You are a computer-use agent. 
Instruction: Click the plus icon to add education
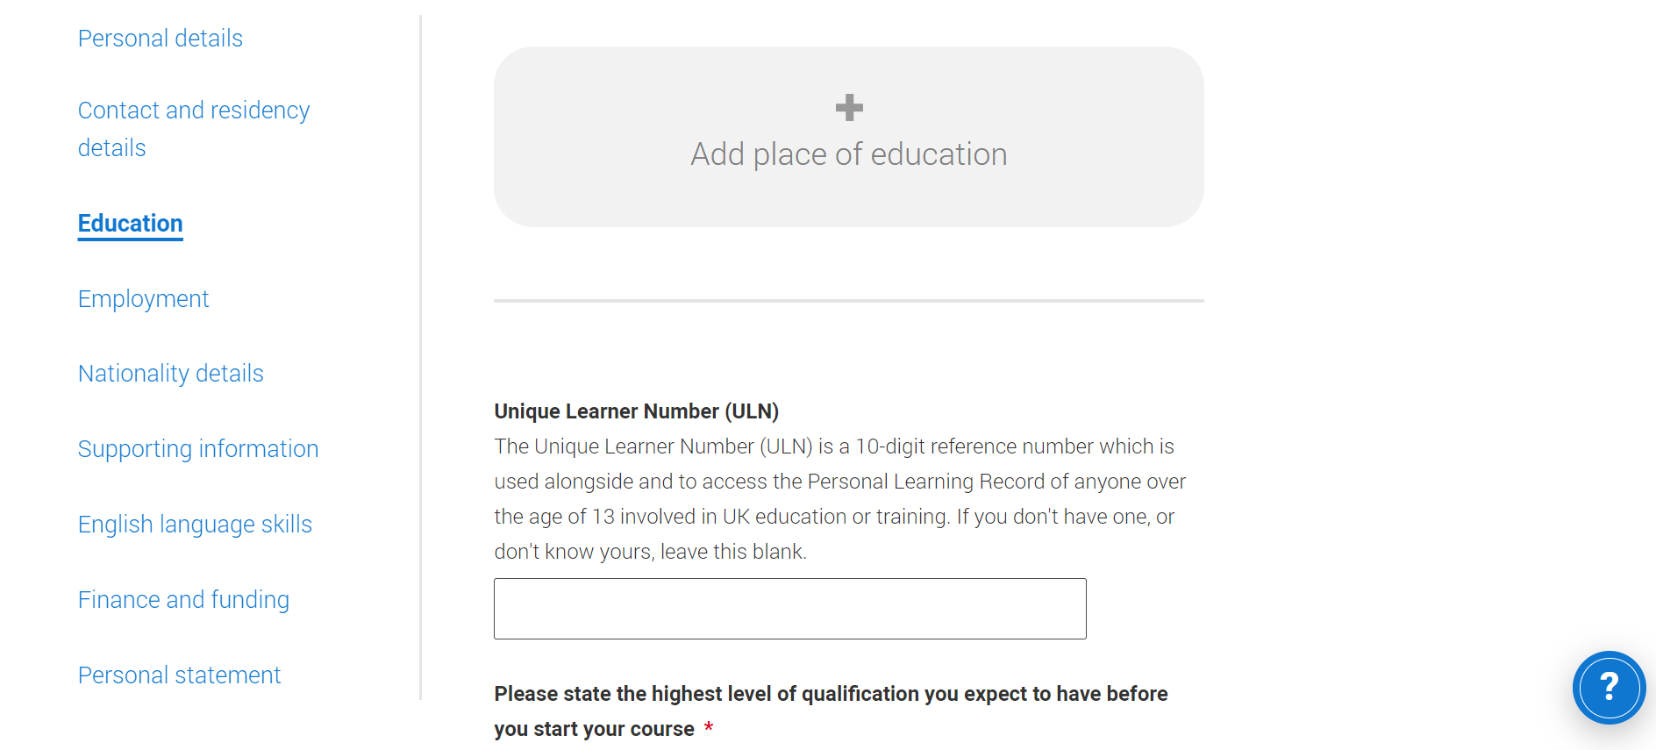click(849, 107)
